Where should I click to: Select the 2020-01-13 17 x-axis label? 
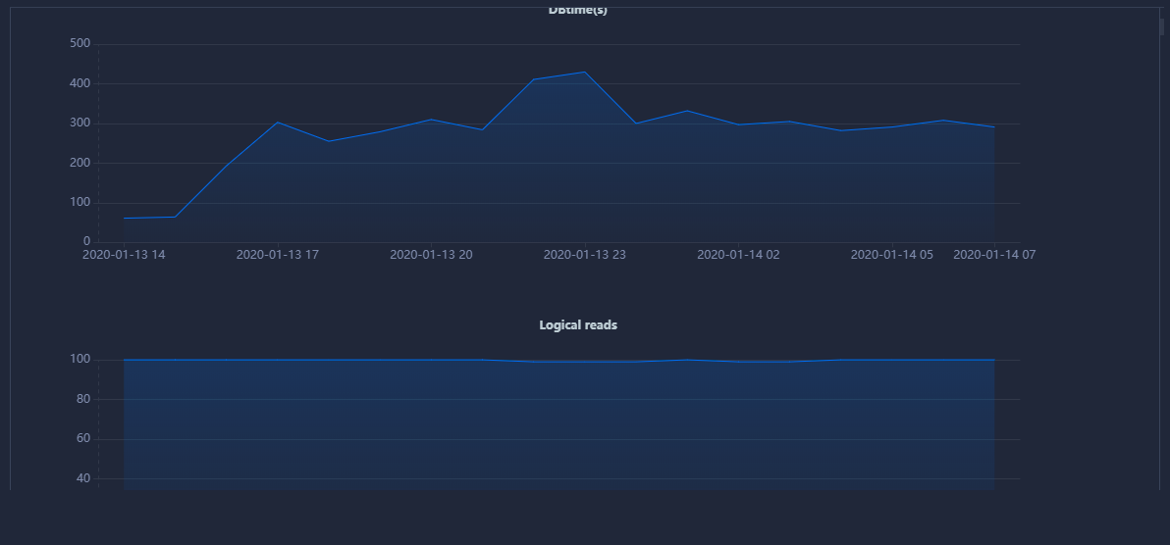pyautogui.click(x=278, y=255)
